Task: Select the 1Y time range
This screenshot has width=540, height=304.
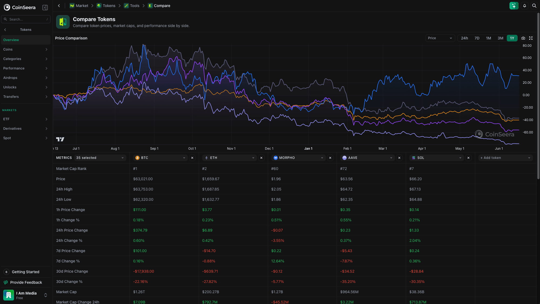Action: click(512, 38)
